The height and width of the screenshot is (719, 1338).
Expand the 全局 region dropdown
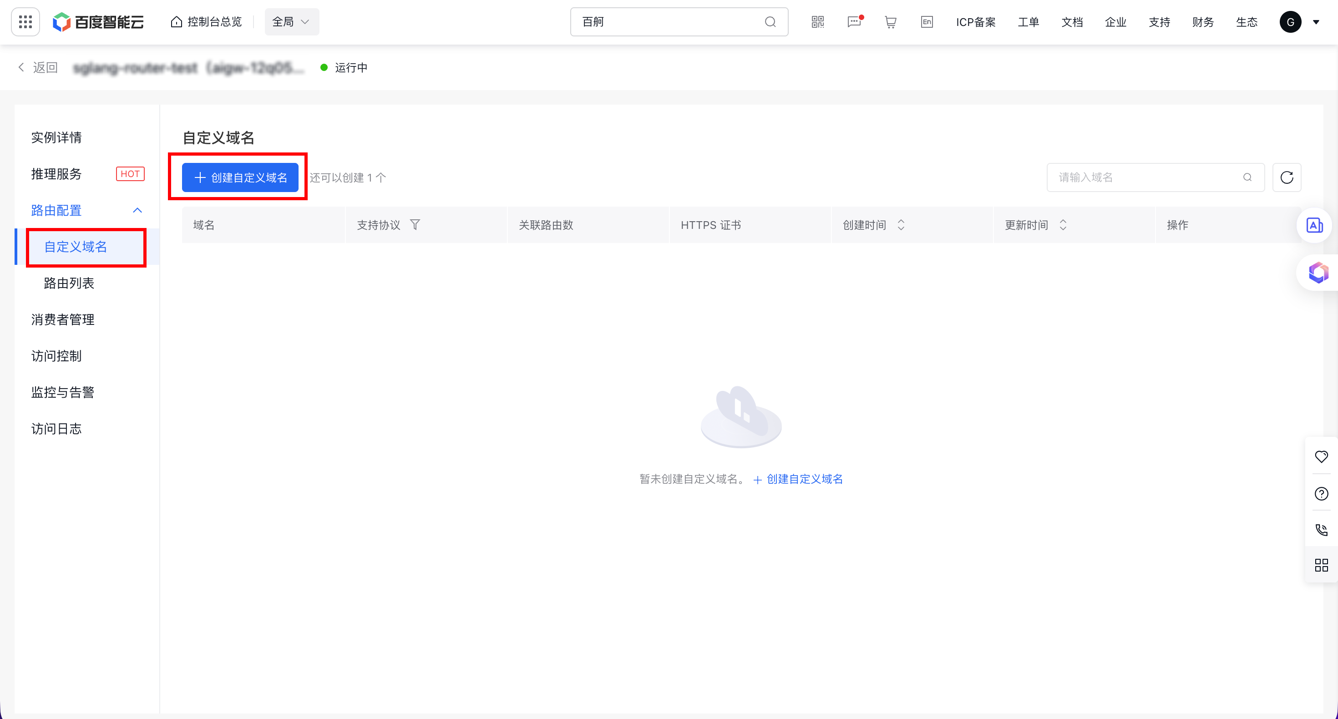291,22
